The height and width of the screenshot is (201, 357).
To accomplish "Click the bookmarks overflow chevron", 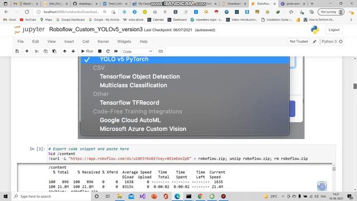I will point(351,20).
